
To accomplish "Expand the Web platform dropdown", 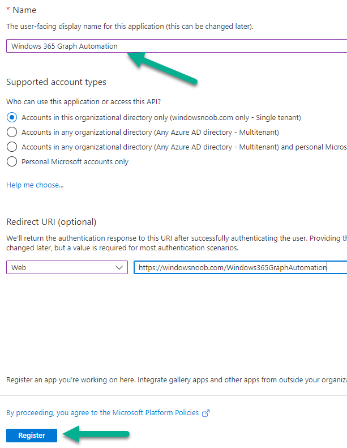I will (67, 267).
